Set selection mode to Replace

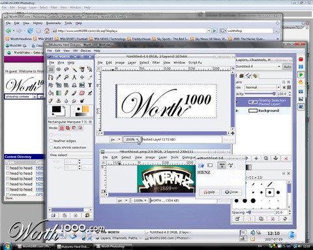coord(62,128)
